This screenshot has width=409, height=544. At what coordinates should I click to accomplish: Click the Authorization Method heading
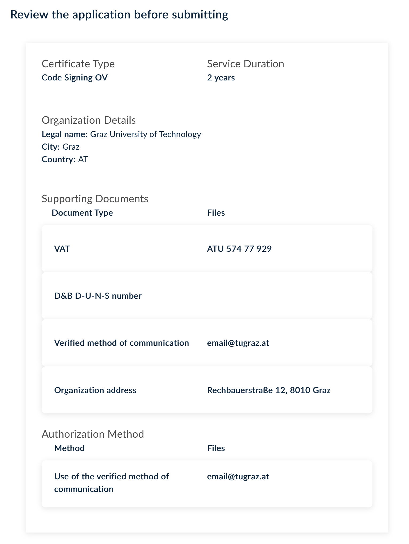[x=93, y=434]
